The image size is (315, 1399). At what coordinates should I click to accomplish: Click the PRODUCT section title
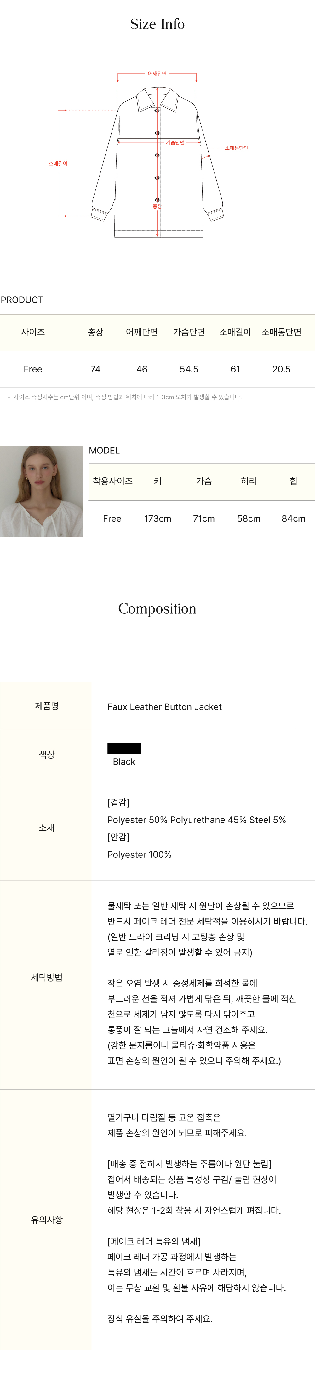pos(22,300)
